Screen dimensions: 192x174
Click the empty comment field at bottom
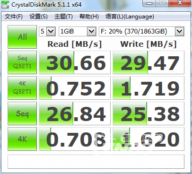tap(96, 162)
